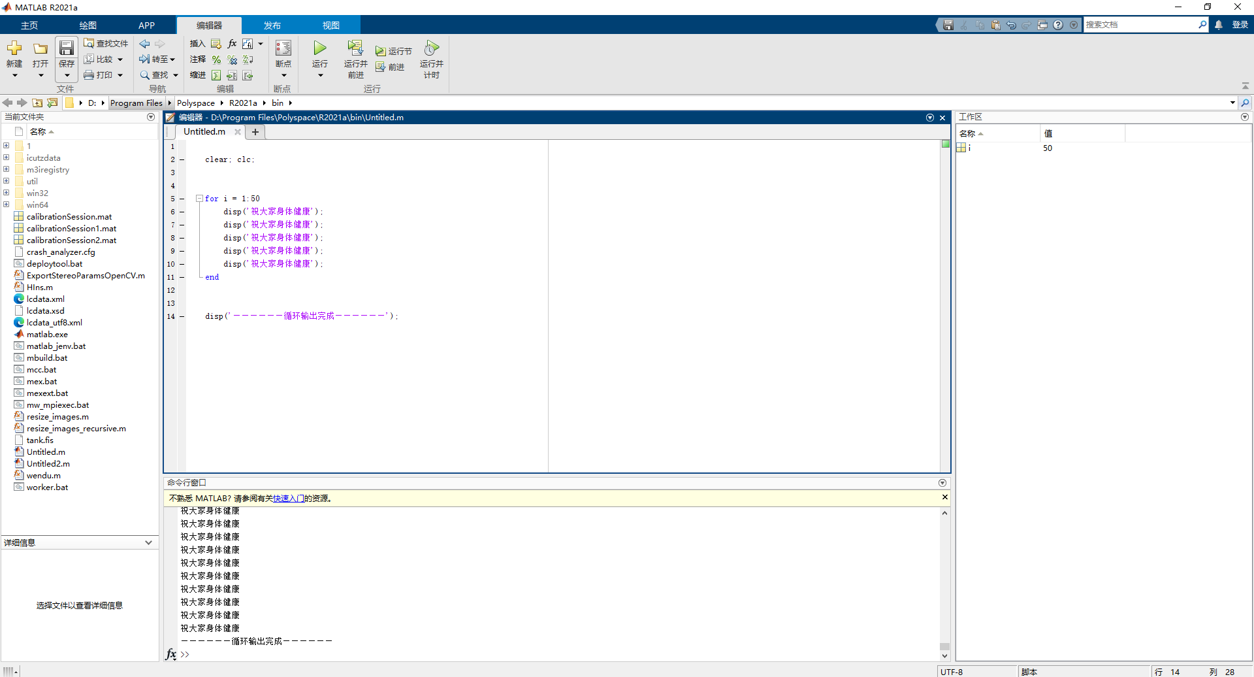Click the new tab plus button in editor
Image resolution: width=1254 pixels, height=677 pixels.
(255, 132)
